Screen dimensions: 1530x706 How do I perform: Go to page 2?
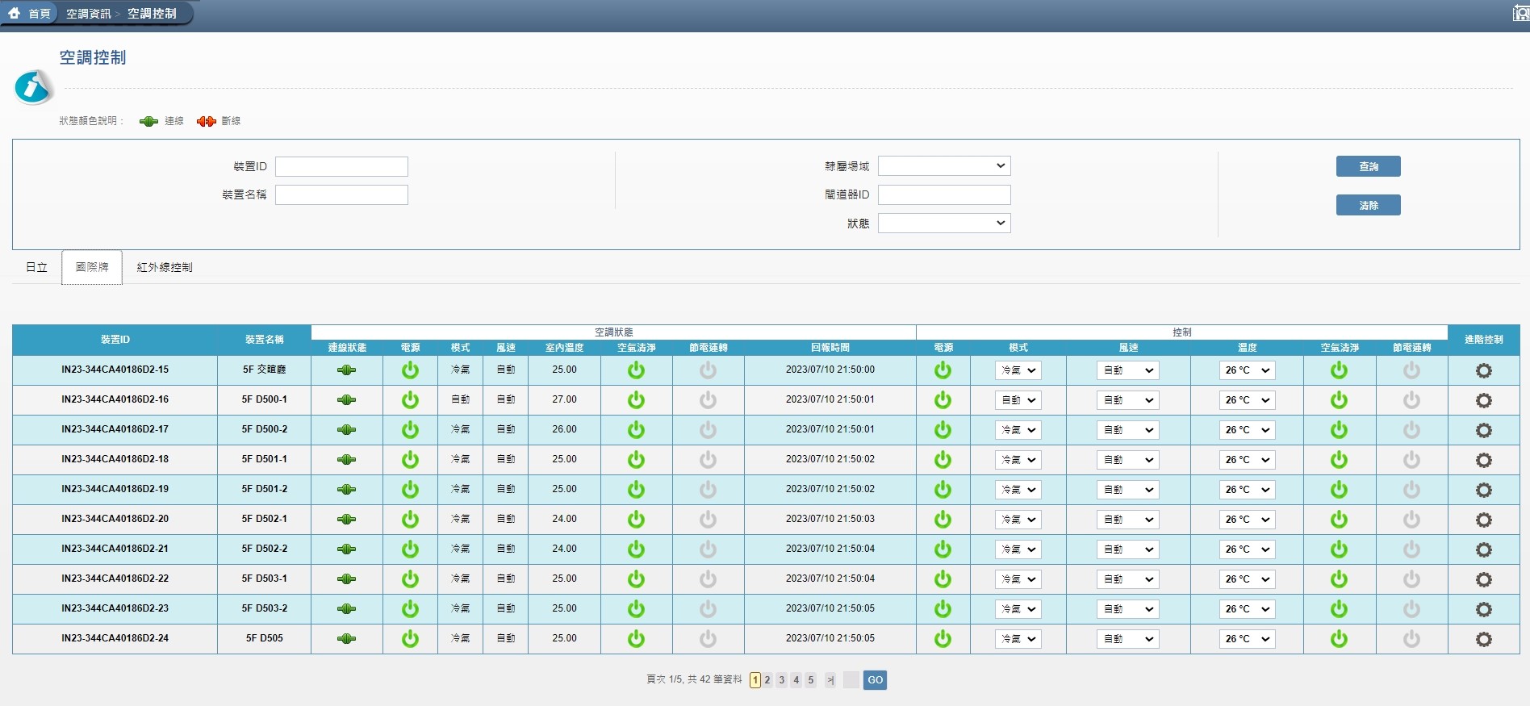(767, 680)
